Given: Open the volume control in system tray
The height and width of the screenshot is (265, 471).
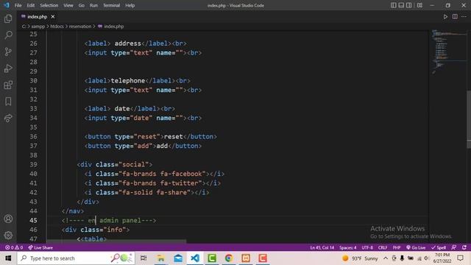Looking at the screenshot, I should [x=427, y=258].
